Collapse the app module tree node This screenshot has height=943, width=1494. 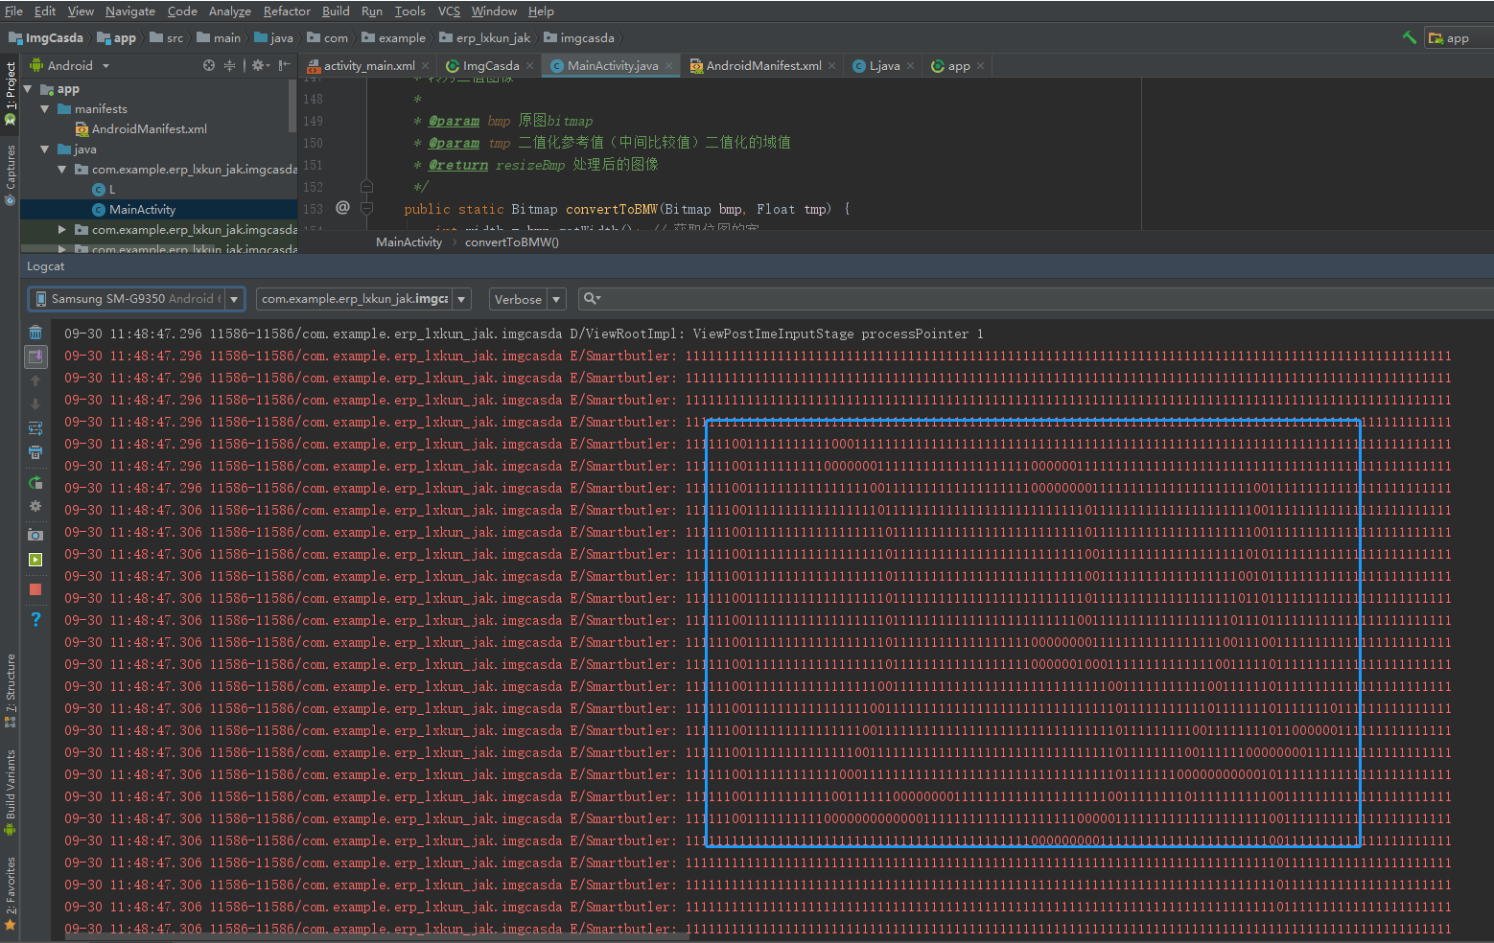28,89
